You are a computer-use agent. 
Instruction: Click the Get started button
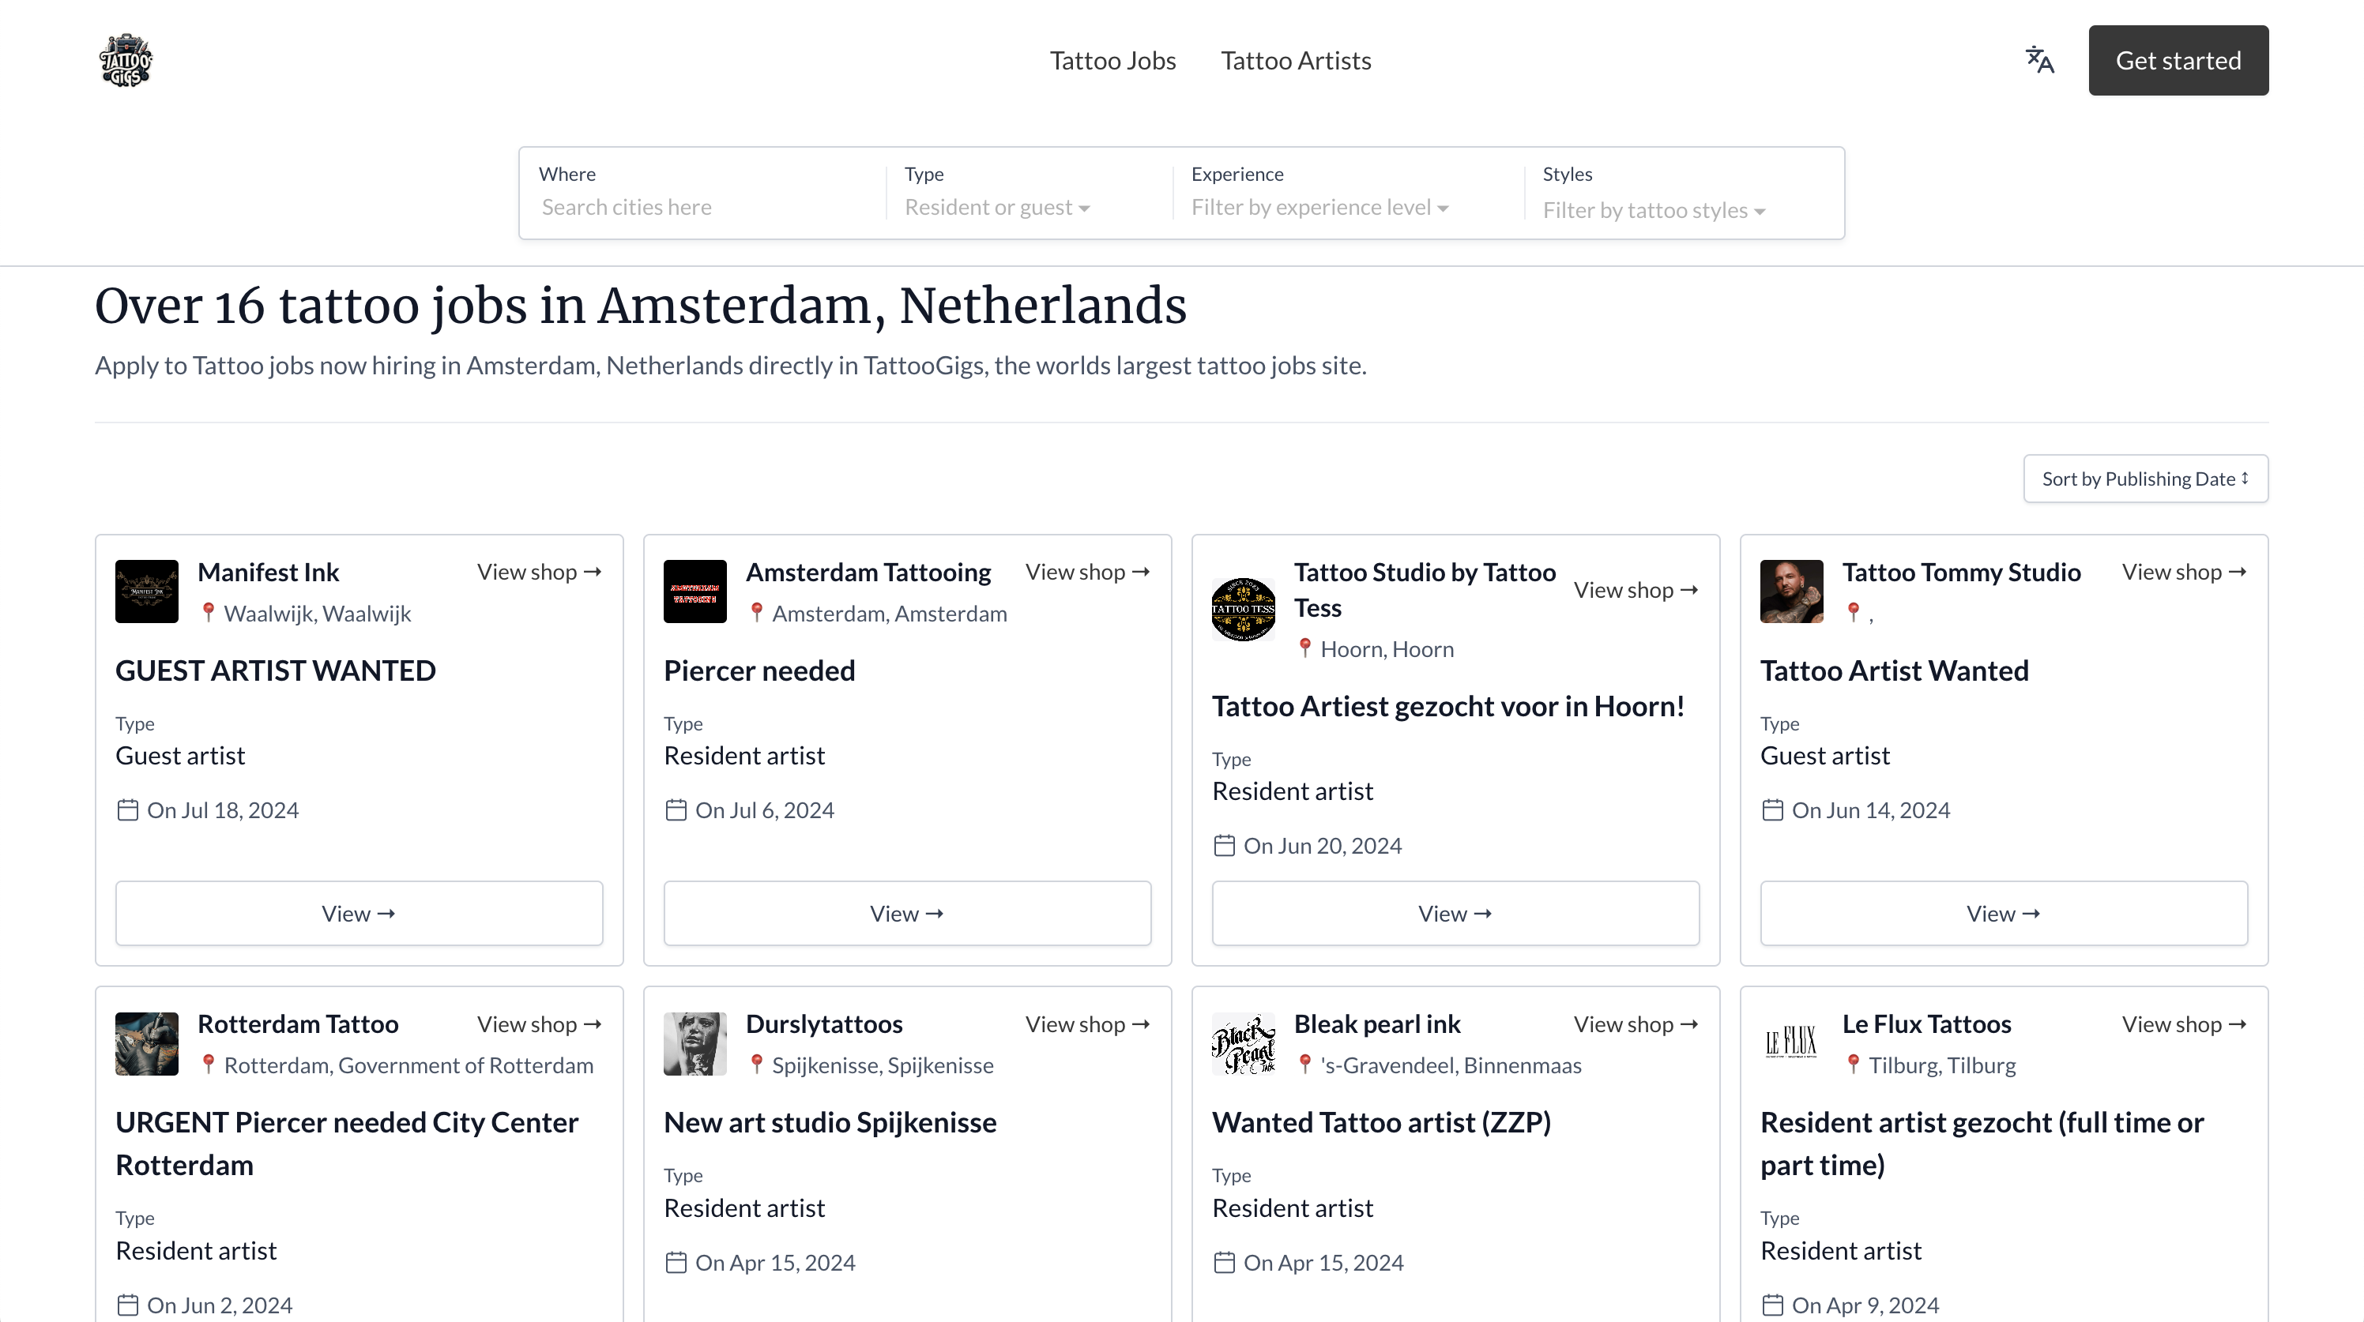2178,61
